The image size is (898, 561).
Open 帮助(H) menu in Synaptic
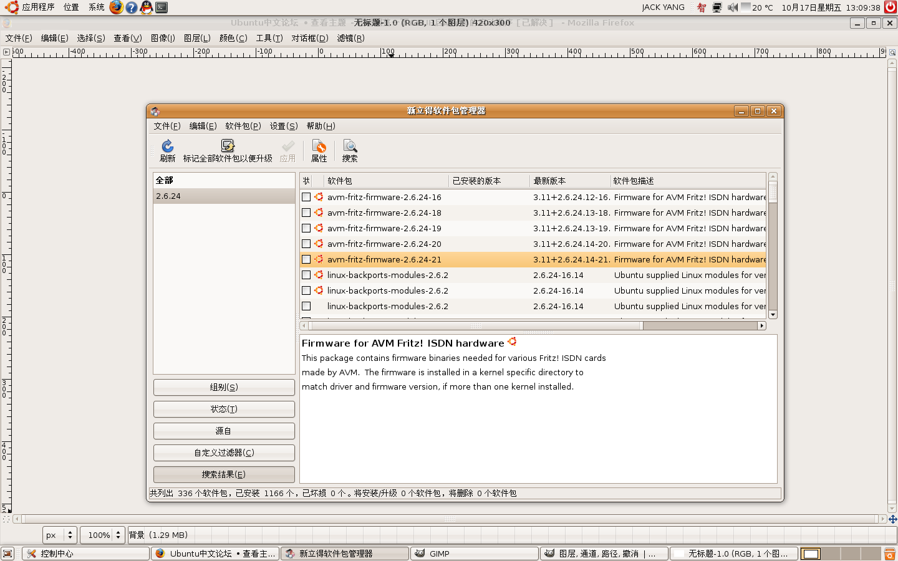click(321, 126)
